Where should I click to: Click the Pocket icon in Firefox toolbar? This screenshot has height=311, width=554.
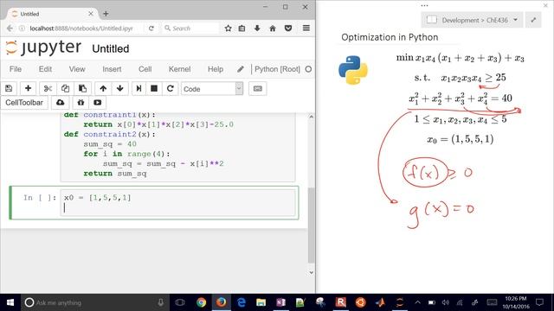[288, 29]
